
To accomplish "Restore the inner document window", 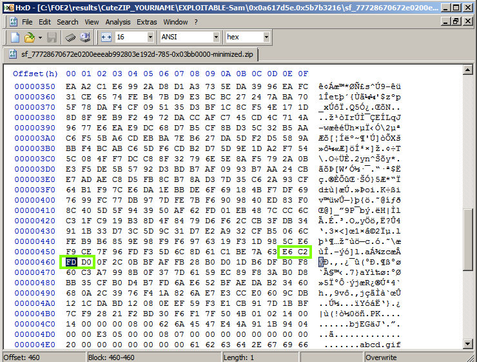I will [455, 21].
